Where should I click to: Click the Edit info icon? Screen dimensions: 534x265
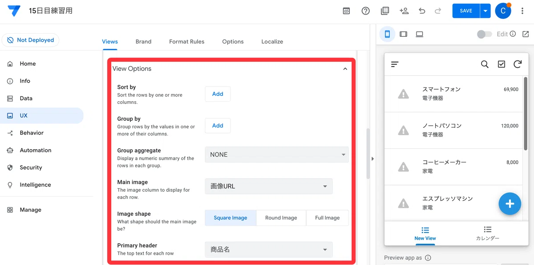click(x=513, y=34)
